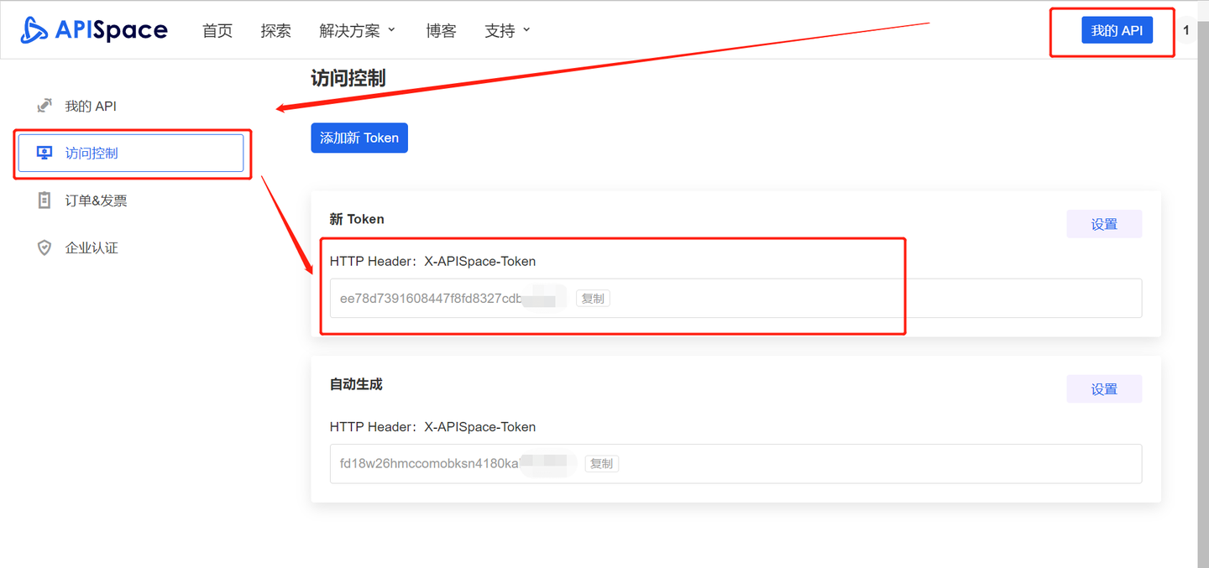
Task: Open the 博客 section
Action: [441, 29]
